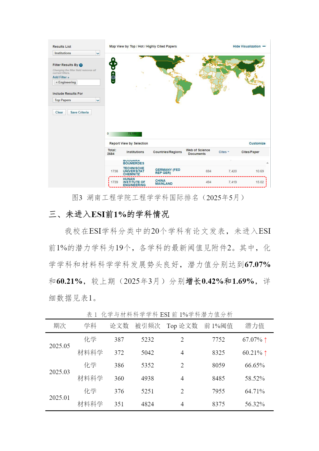Image resolution: width=319 pixels, height=451 pixels.
Task: Click the green map legend gradient bar
Action: [x=126, y=134]
